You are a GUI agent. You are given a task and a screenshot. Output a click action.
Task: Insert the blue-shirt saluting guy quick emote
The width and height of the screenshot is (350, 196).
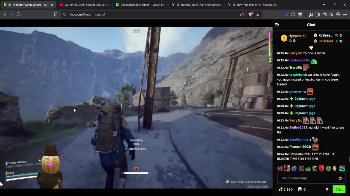coord(342,169)
